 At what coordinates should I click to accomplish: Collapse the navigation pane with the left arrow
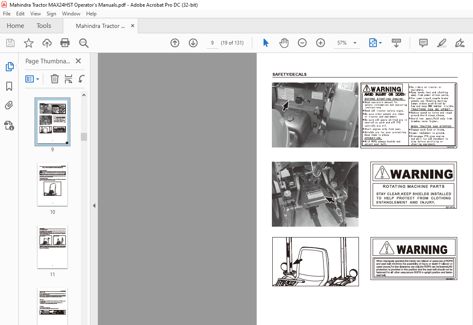point(94,205)
